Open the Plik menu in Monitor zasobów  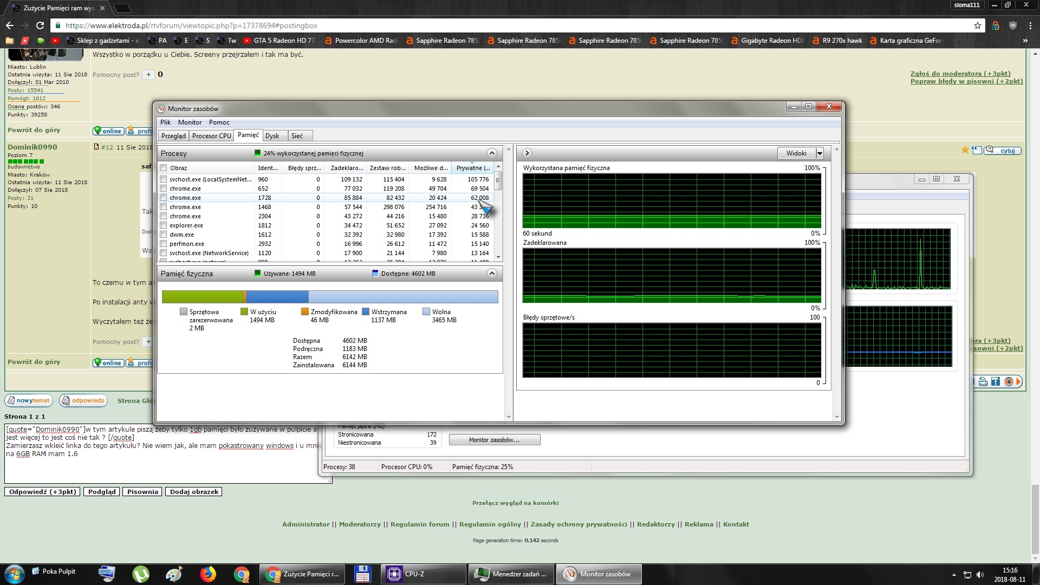point(165,122)
